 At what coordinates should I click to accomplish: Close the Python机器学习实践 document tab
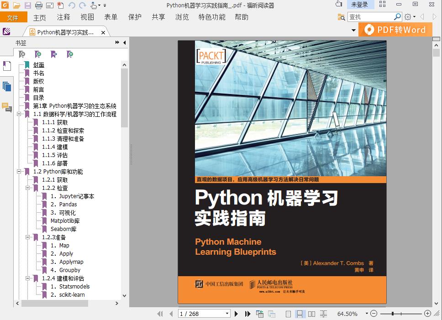(x=103, y=33)
